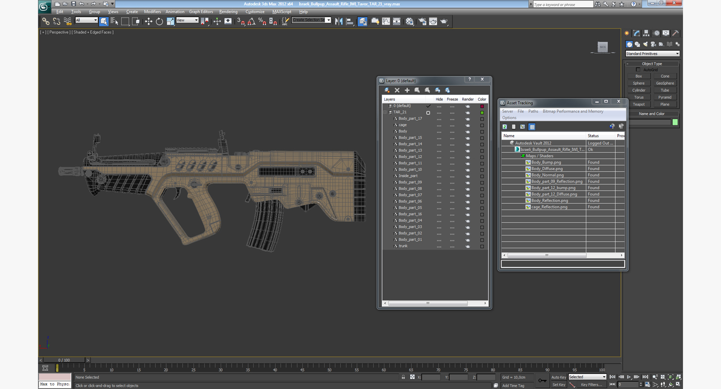
Task: Click the TAR_21 layer green swatch
Action: click(482, 112)
